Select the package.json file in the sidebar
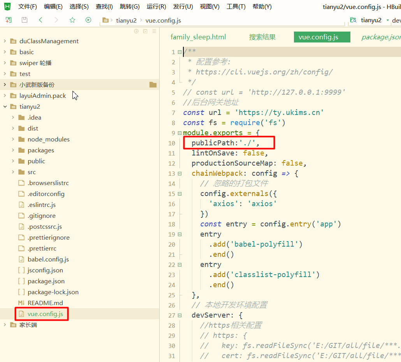The height and width of the screenshot is (362, 401). point(45,281)
